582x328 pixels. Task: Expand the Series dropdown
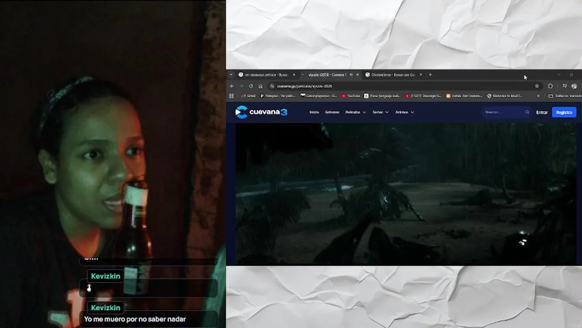380,112
